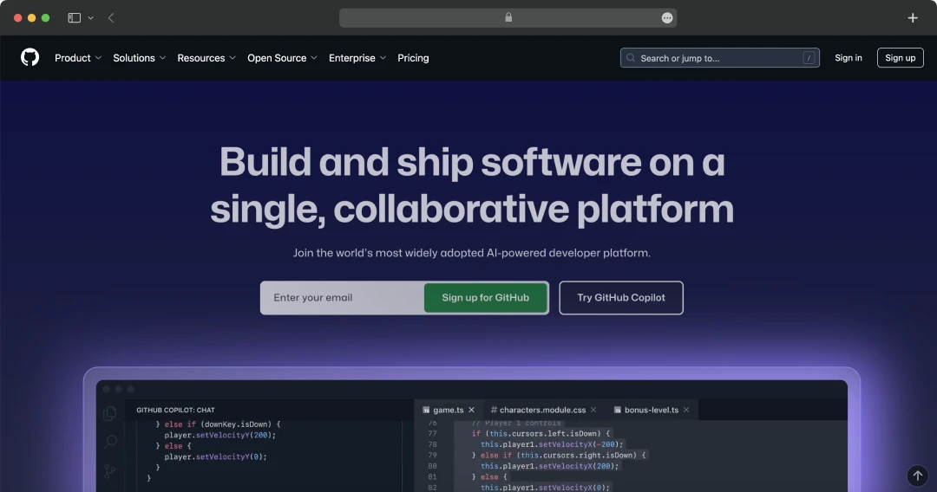Close the bonus-level.ts tab

686,410
